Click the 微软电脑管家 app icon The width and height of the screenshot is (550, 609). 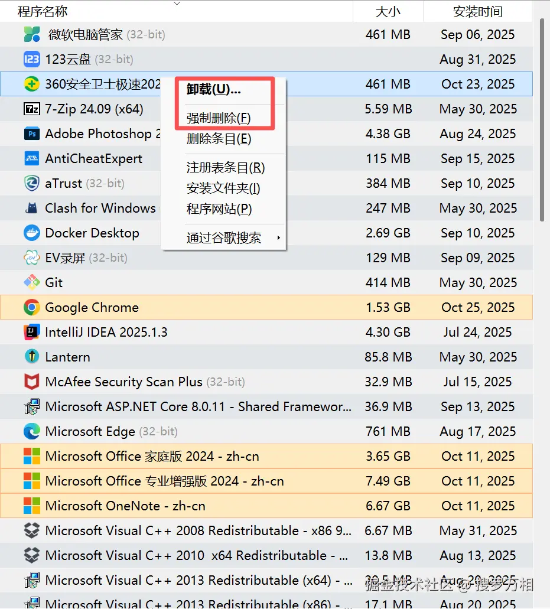pyautogui.click(x=32, y=34)
